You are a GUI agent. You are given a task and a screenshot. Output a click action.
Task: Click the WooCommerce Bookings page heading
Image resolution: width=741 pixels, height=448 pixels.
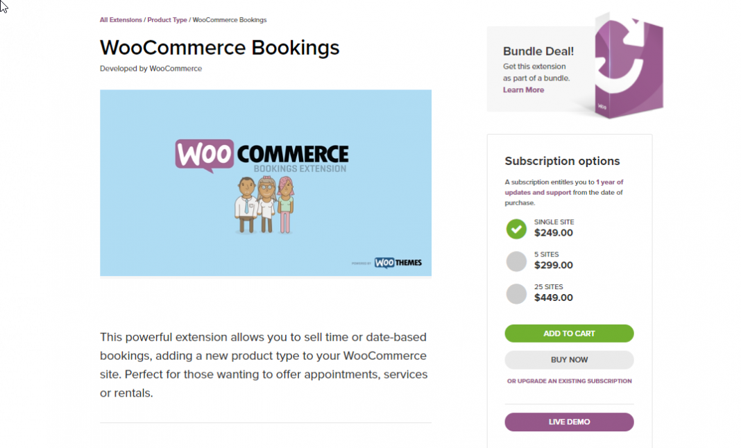(220, 47)
